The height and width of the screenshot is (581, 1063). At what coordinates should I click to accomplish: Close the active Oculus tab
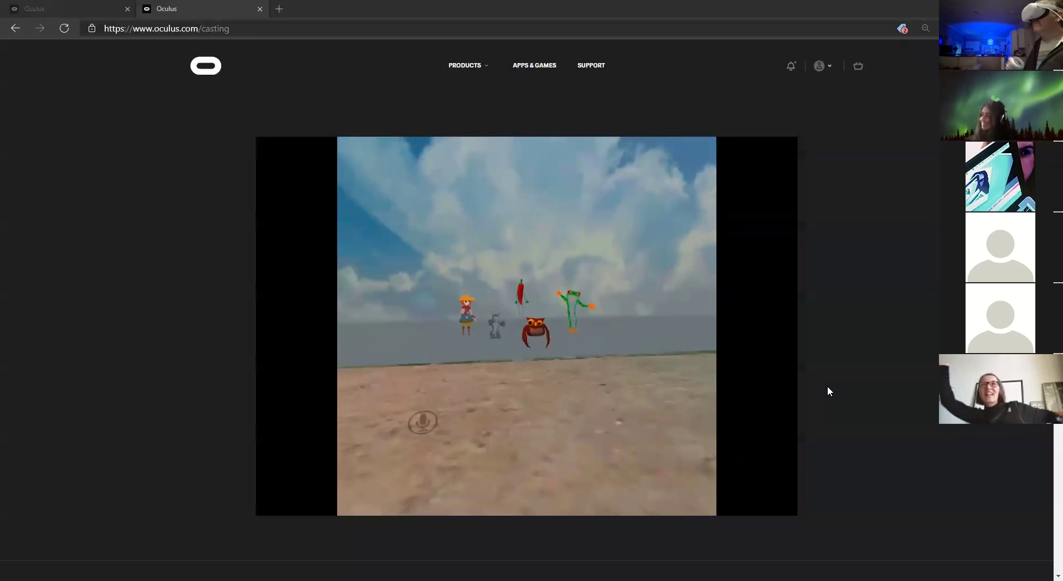(260, 9)
